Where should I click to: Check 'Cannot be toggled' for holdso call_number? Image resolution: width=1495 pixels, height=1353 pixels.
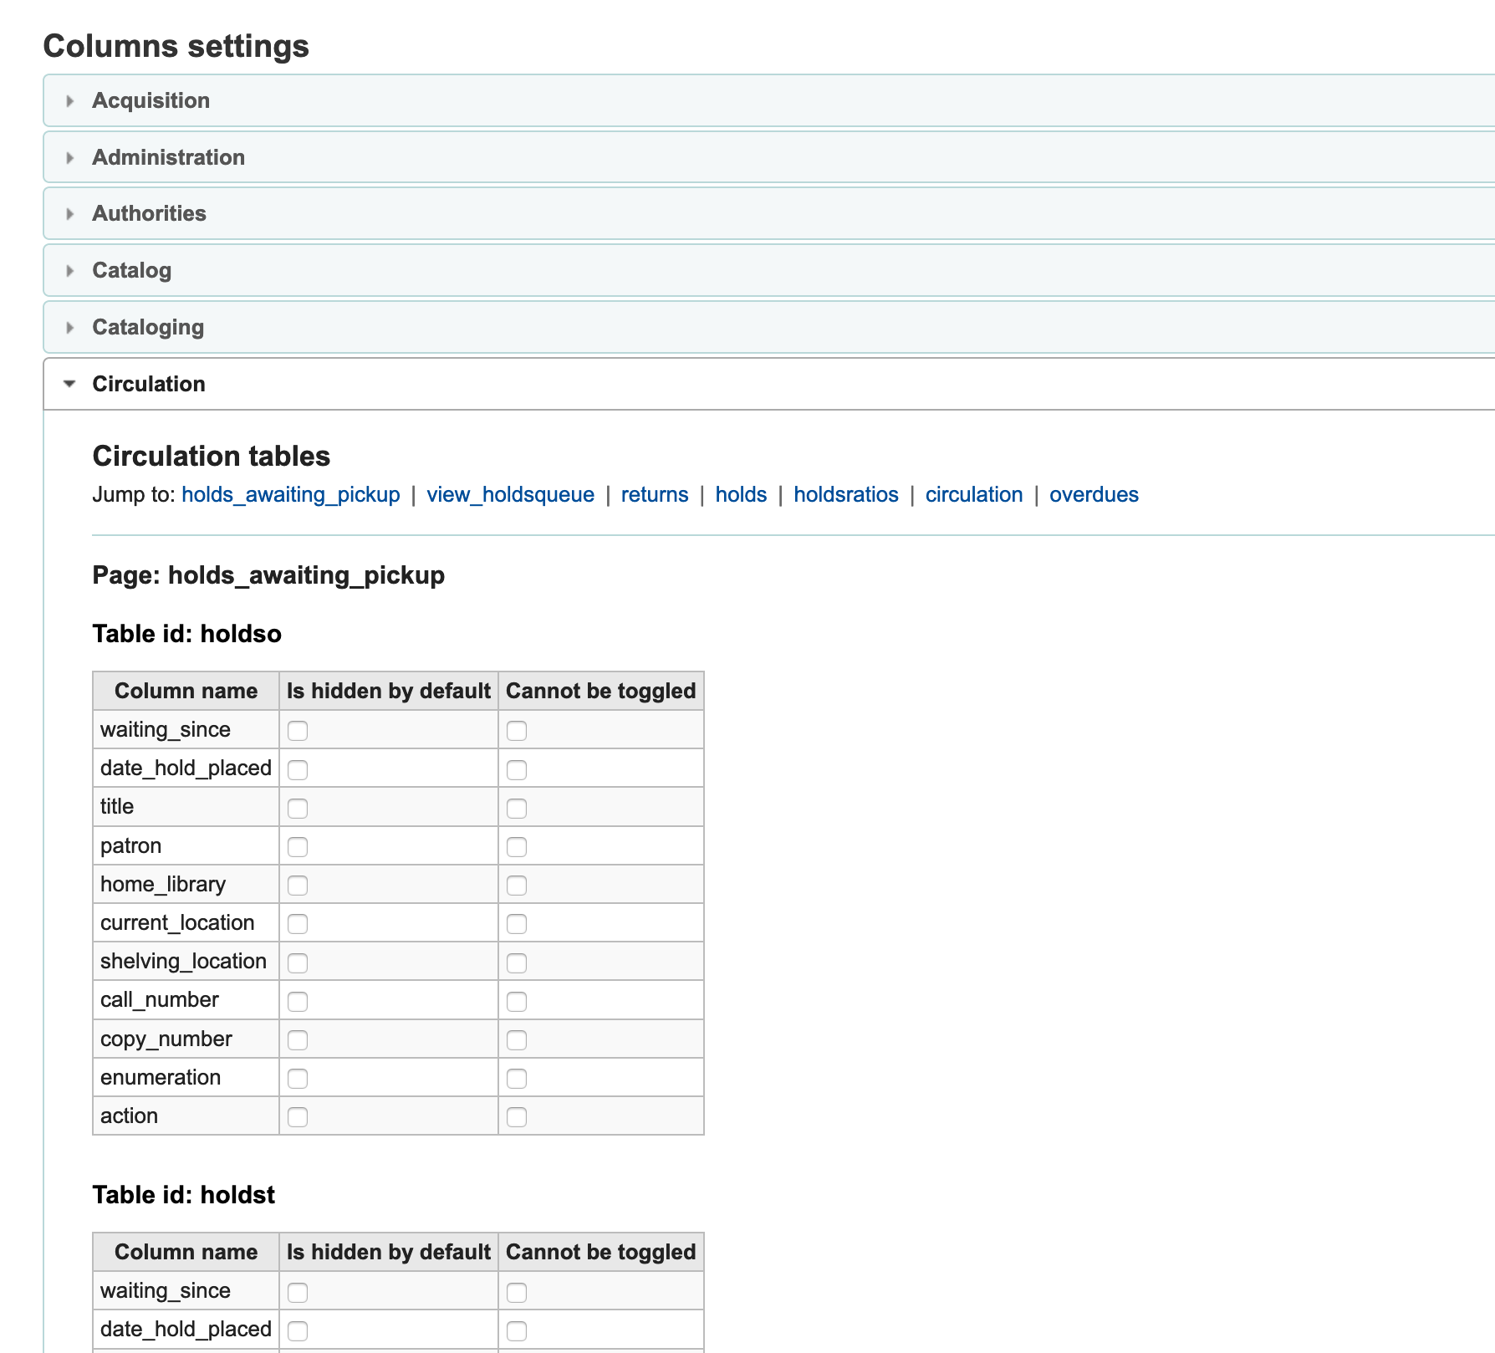517,1002
